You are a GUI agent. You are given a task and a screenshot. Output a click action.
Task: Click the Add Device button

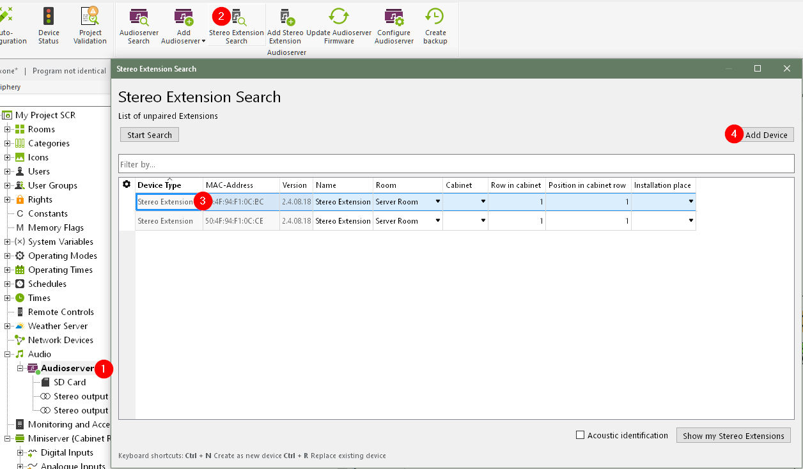[767, 135]
